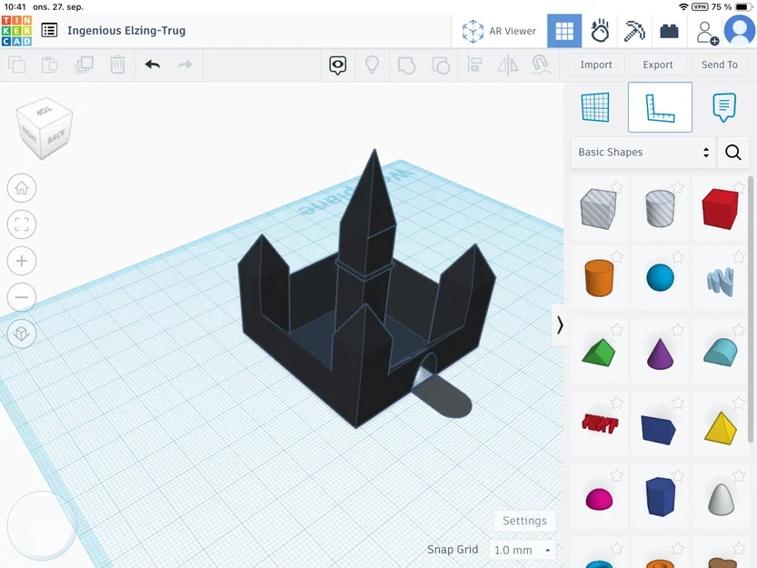Click the undo arrow icon

coord(153,65)
